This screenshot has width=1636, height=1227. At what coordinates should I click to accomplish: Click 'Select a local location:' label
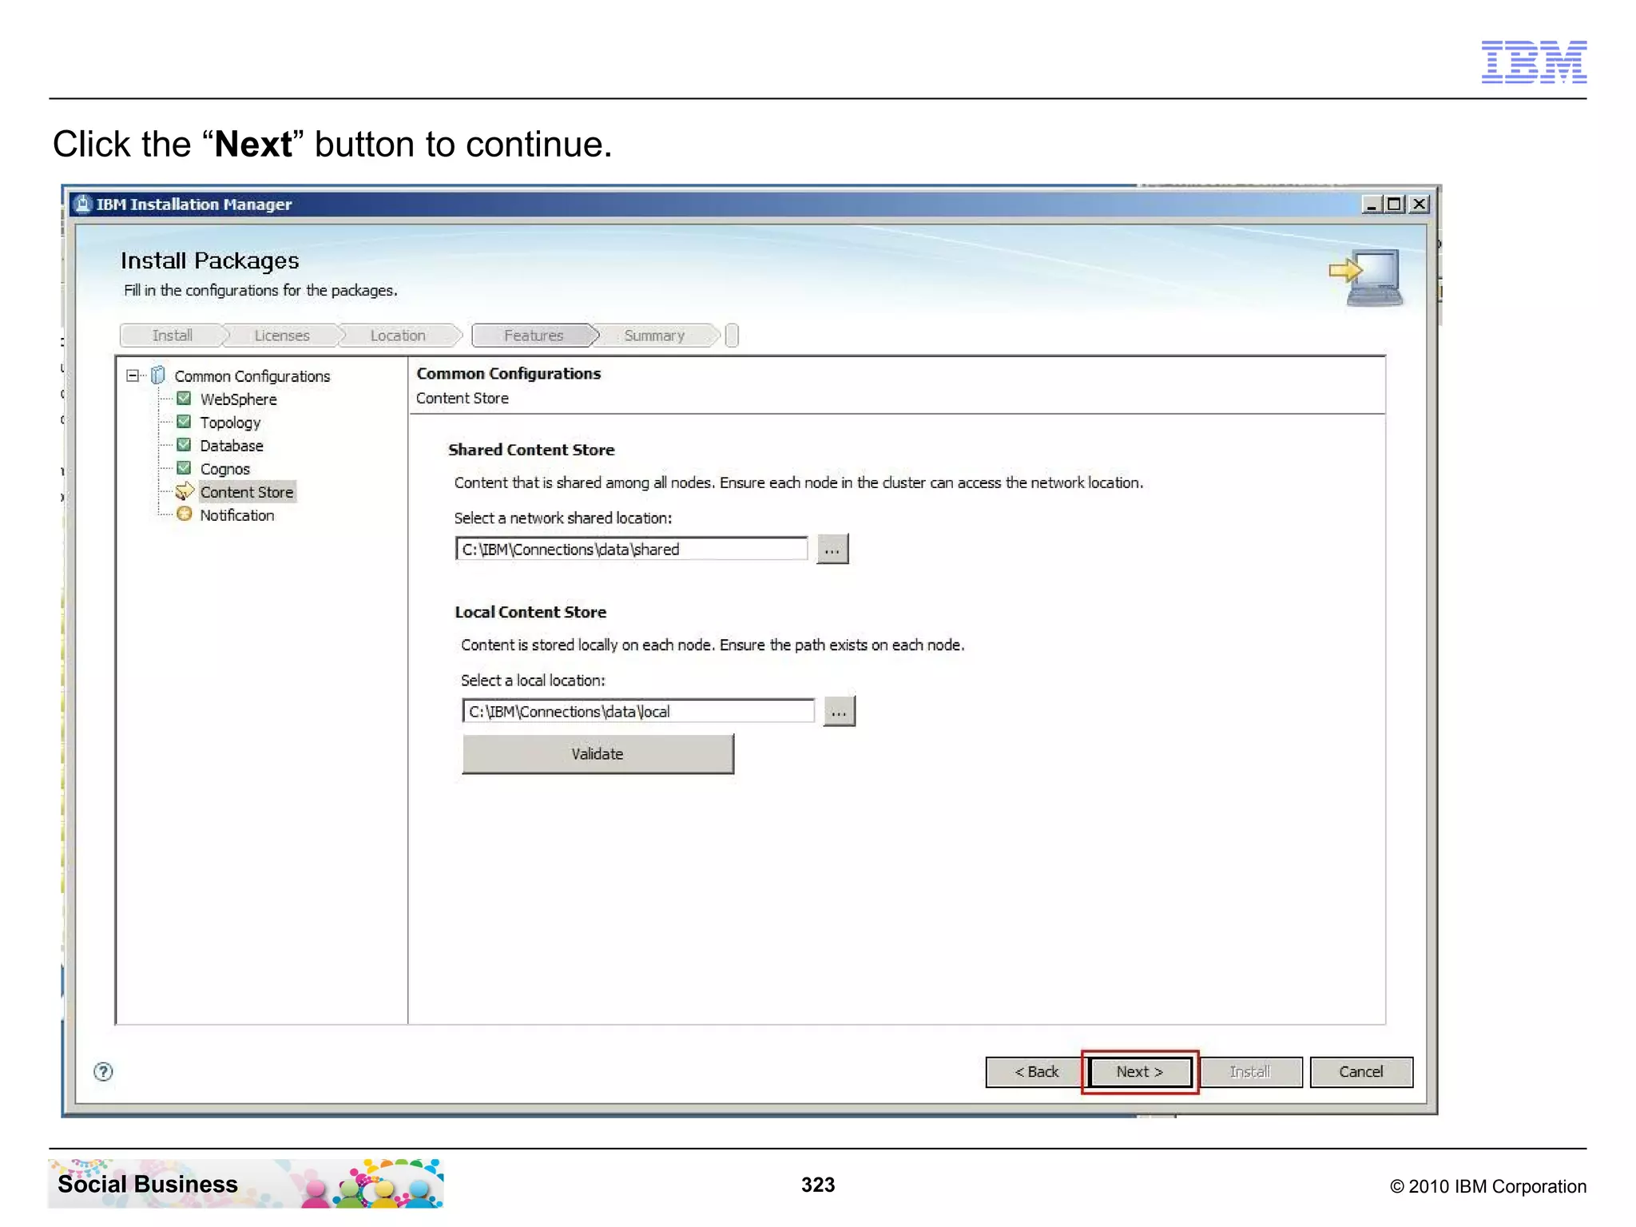click(x=533, y=681)
